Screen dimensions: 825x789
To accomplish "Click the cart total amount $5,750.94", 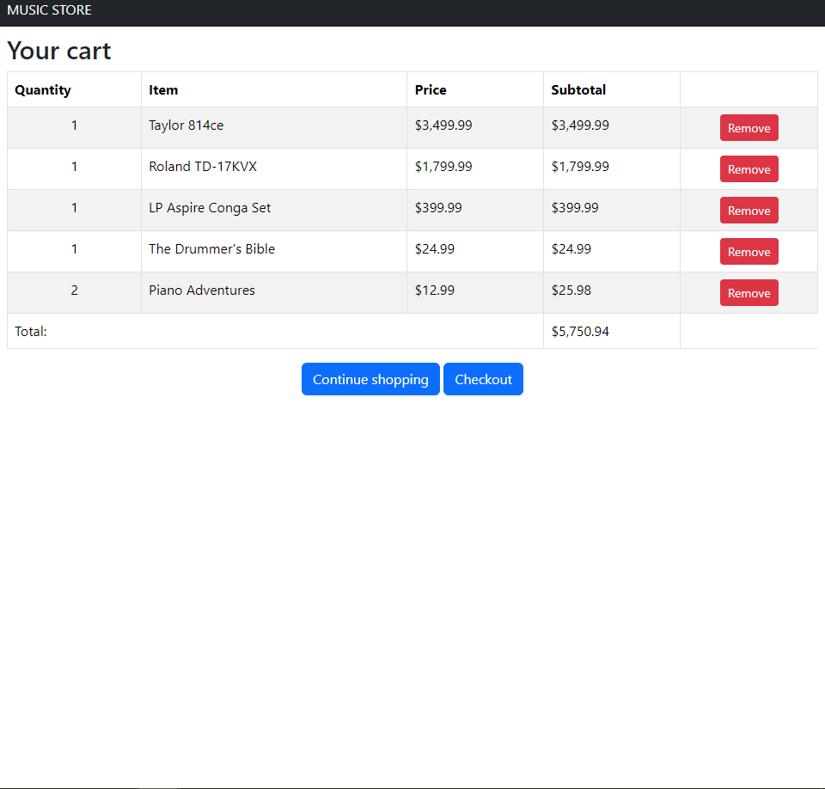I will point(580,331).
